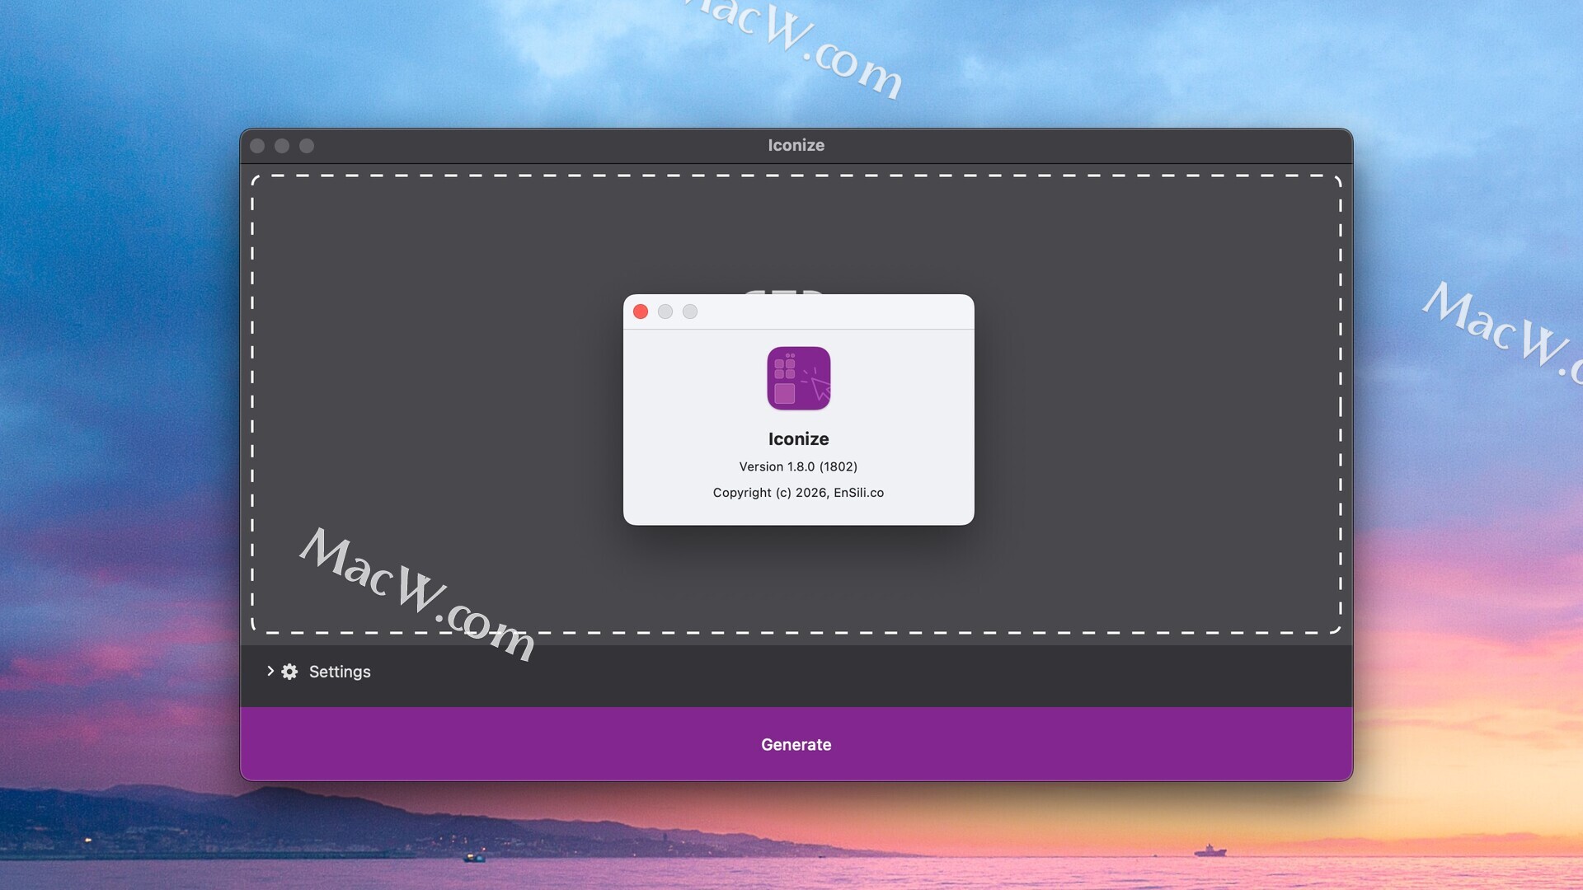Click the Version 1.8.0 (1802) text

(x=798, y=466)
